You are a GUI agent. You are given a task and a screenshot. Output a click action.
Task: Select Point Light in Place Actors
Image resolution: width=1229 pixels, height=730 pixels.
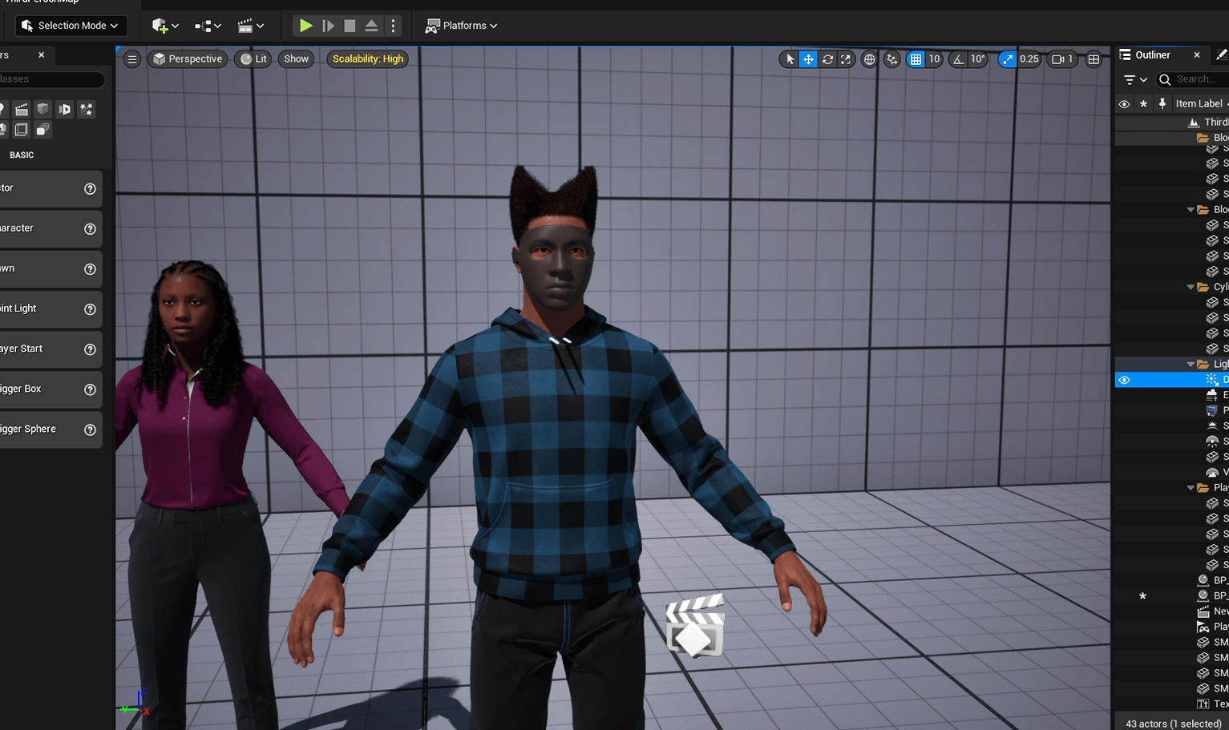(51, 309)
